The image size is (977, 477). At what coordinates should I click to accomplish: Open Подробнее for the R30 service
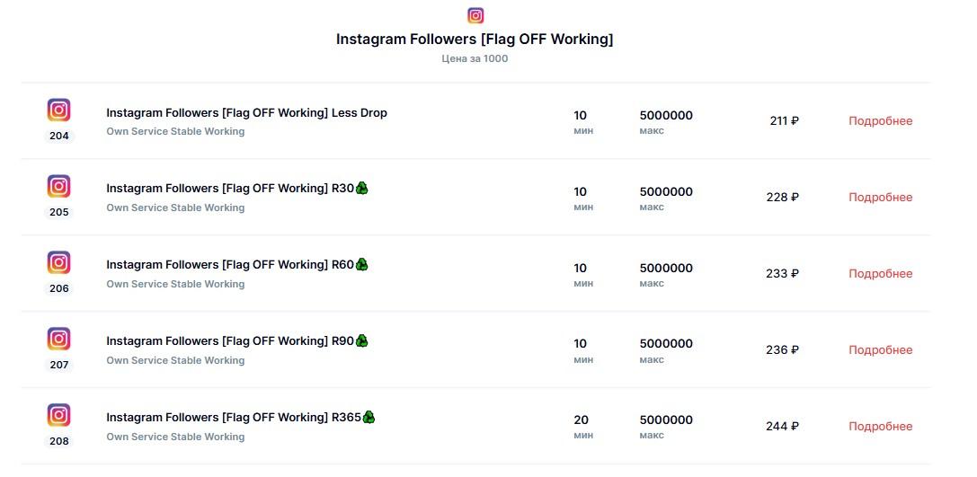coord(881,198)
